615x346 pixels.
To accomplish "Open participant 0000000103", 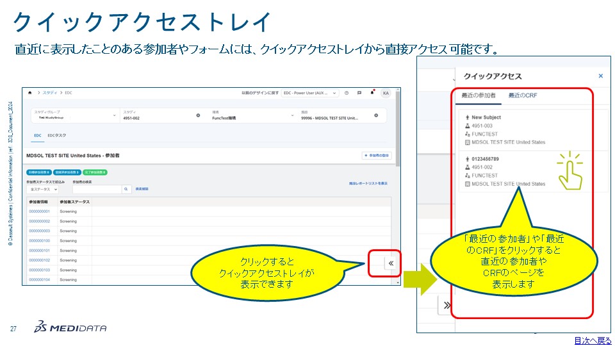I will click(39, 270).
